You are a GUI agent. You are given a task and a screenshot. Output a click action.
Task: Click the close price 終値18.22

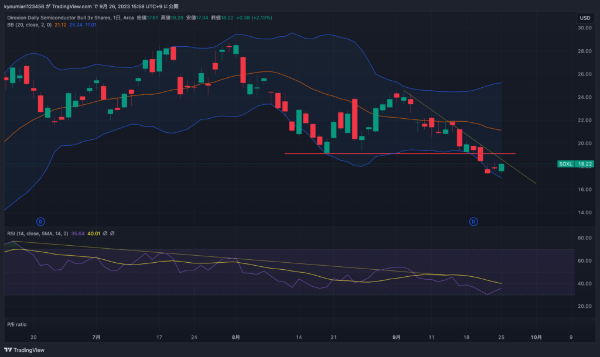pos(222,18)
